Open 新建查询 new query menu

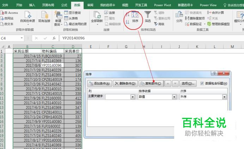(58, 18)
